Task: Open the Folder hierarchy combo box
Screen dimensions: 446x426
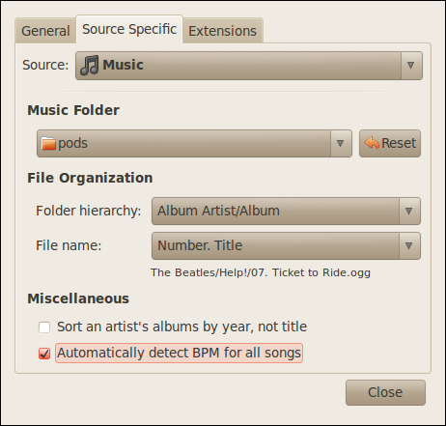Action: pyautogui.click(x=286, y=211)
